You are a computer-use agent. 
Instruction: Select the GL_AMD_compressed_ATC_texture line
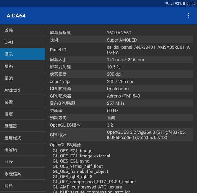[x=87, y=187]
